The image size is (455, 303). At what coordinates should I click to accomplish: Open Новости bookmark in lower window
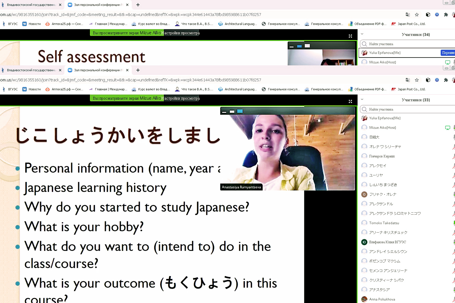[32, 89]
